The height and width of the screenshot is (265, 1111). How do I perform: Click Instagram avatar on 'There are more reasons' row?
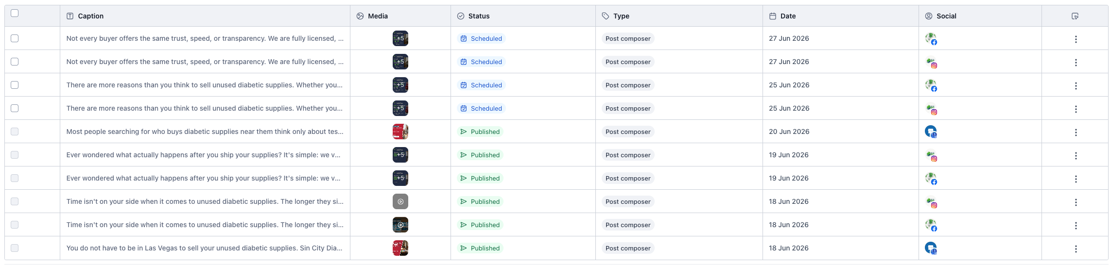(x=931, y=109)
